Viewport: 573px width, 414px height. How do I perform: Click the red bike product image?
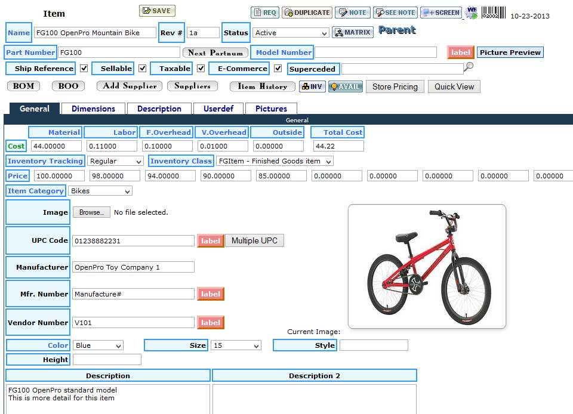click(427, 266)
